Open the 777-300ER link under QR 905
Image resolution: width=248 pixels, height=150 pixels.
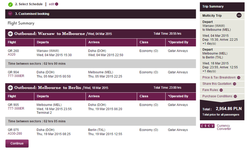[16, 109]
